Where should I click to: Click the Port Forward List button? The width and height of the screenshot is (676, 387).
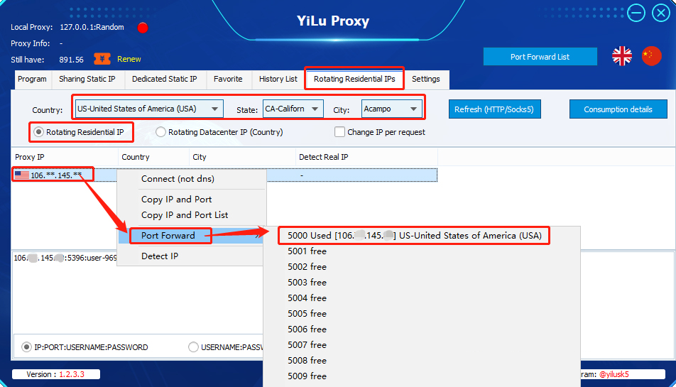click(x=540, y=57)
